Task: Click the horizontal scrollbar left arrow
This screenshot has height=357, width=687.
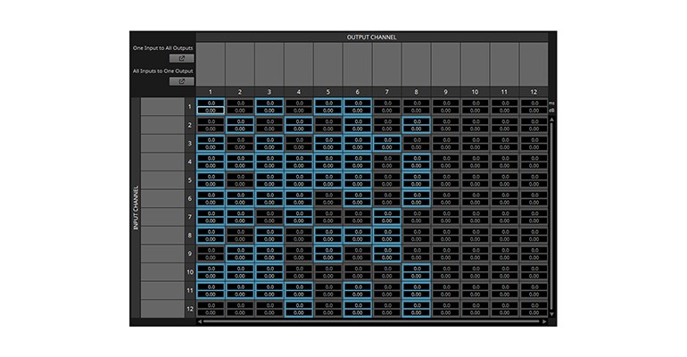Action: click(201, 321)
